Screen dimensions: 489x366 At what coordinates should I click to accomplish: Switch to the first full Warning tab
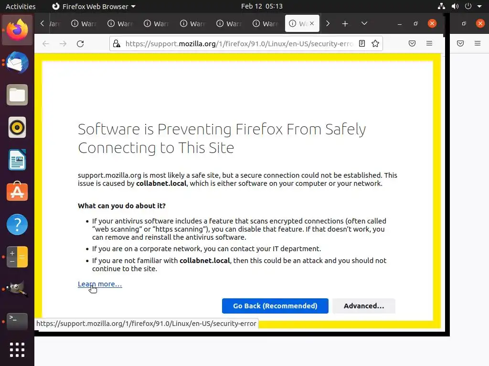[x=84, y=24]
